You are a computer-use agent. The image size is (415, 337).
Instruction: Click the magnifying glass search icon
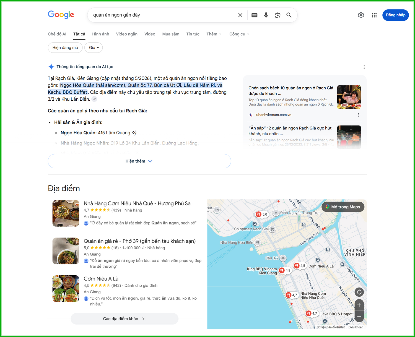tap(289, 15)
